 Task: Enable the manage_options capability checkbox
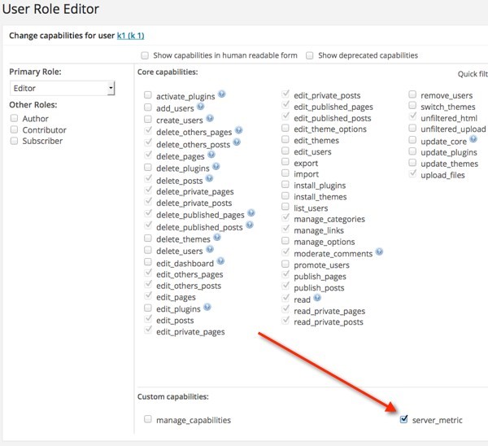285,240
